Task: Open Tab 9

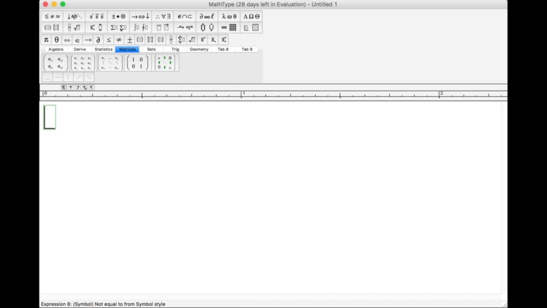Action: [x=247, y=49]
